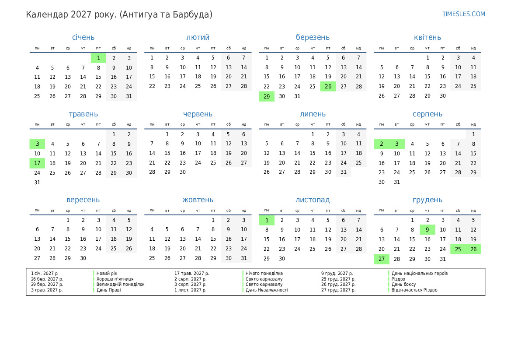Screen dimensions: 511x362
Task: Select the month heading 'листопад'
Action: [x=313, y=200]
